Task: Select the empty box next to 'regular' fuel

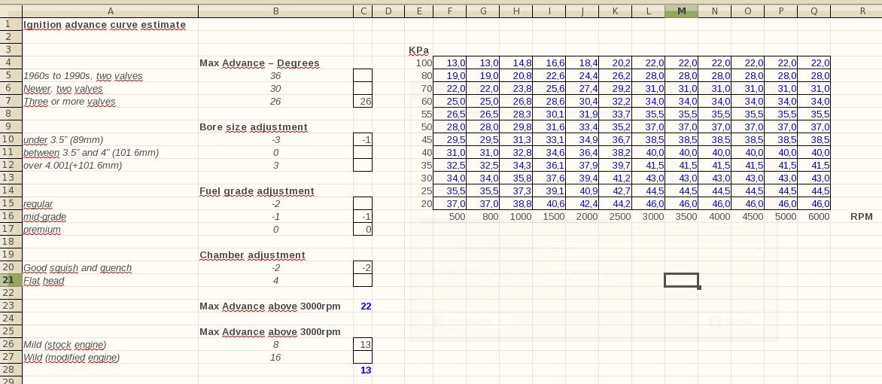Action: point(363,203)
